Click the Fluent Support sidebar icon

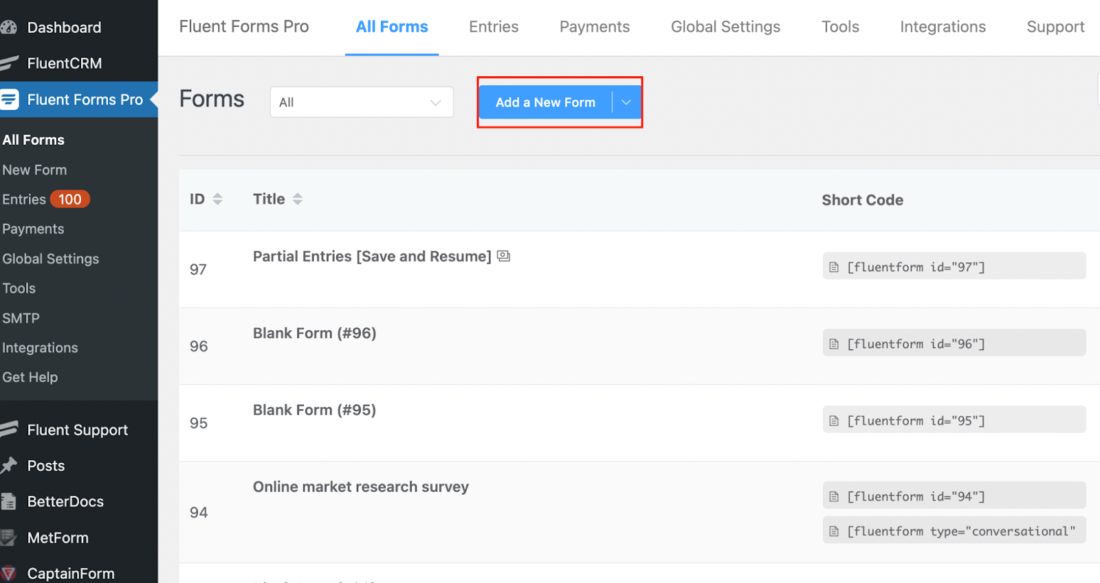point(8,430)
